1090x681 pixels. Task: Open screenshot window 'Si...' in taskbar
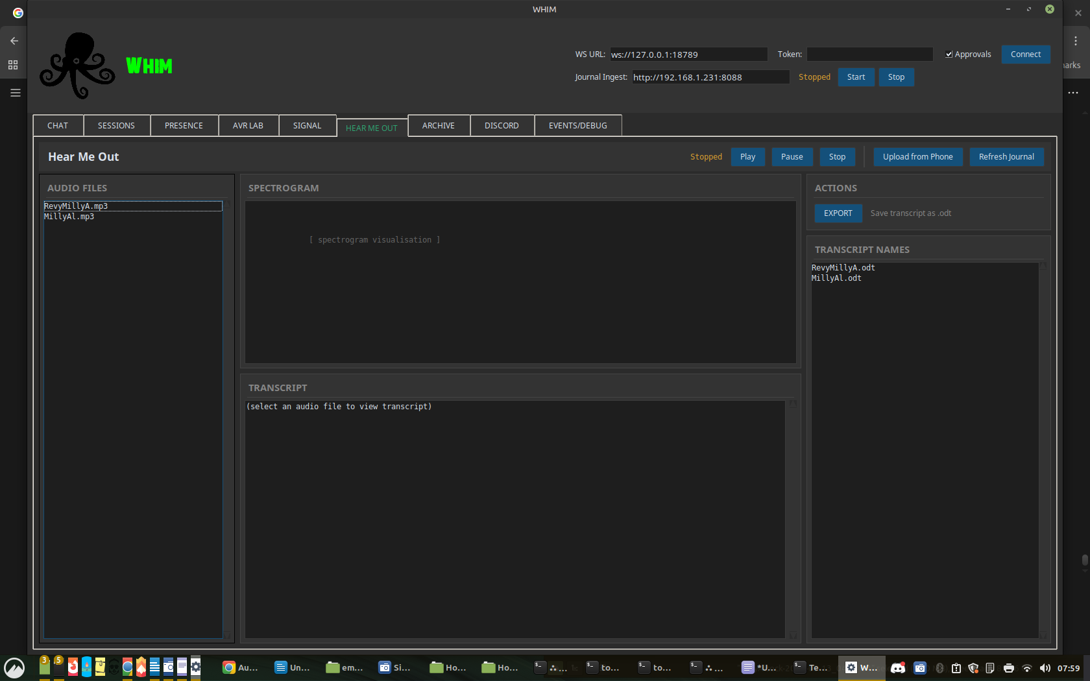[x=395, y=667]
